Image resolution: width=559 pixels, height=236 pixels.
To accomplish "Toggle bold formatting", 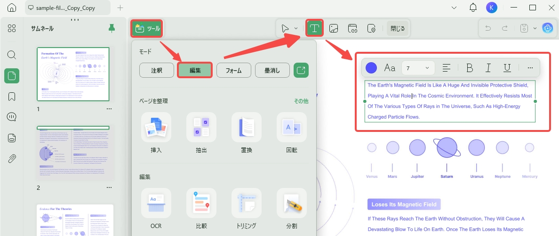I will coord(470,67).
